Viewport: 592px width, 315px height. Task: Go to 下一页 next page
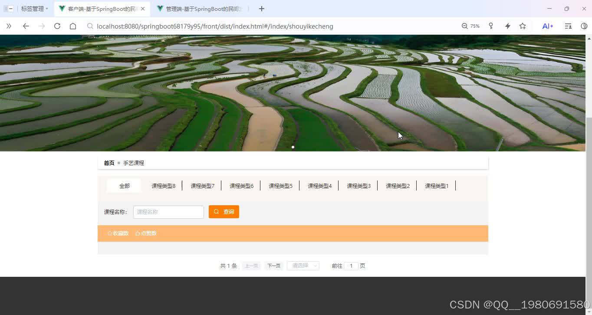(x=273, y=266)
